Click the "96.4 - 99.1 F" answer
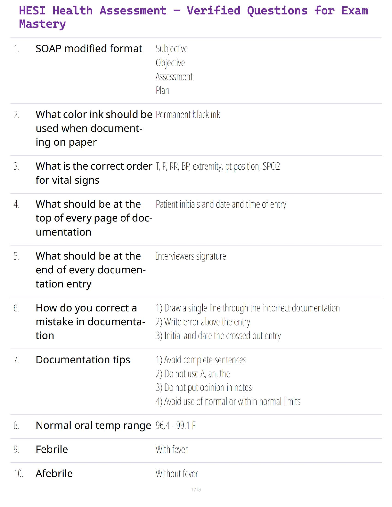 pyautogui.click(x=176, y=426)
